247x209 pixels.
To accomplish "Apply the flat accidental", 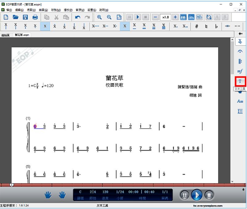I will coord(216,26).
